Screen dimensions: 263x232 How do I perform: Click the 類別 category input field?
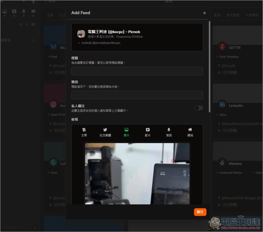137,95
